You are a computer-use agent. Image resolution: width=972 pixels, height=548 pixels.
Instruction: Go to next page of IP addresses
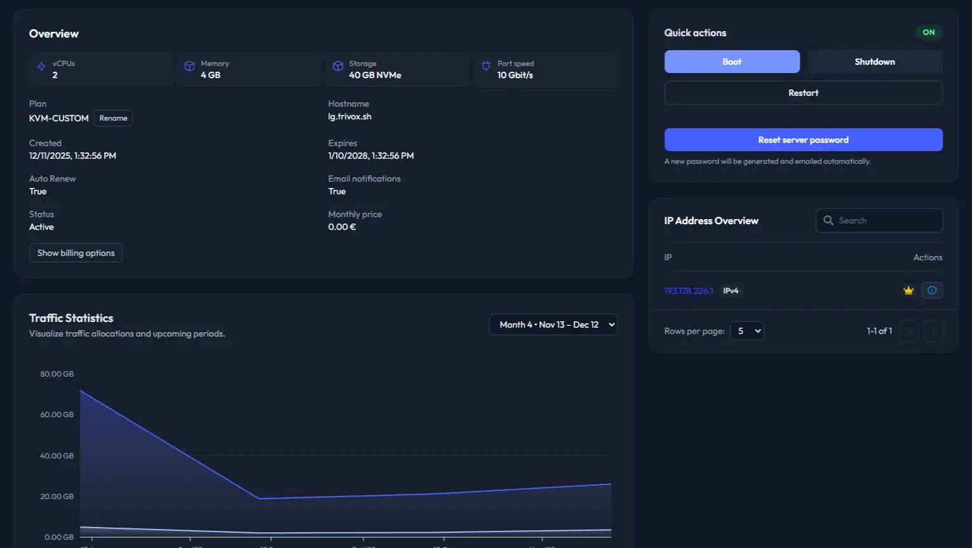[x=933, y=331]
